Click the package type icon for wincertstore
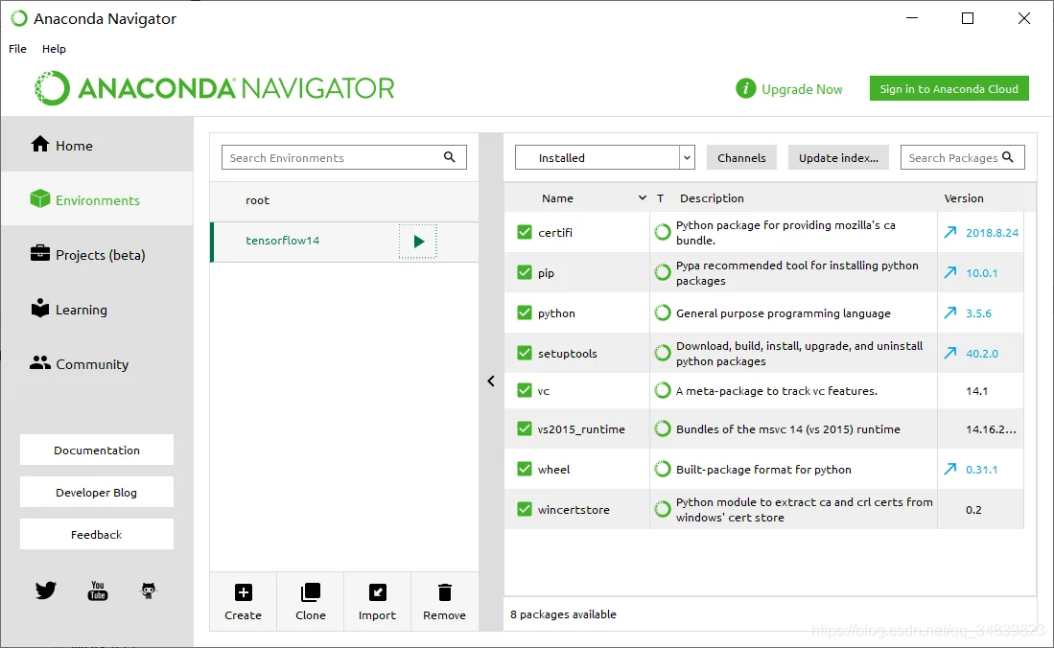The width and height of the screenshot is (1054, 648). click(x=662, y=510)
